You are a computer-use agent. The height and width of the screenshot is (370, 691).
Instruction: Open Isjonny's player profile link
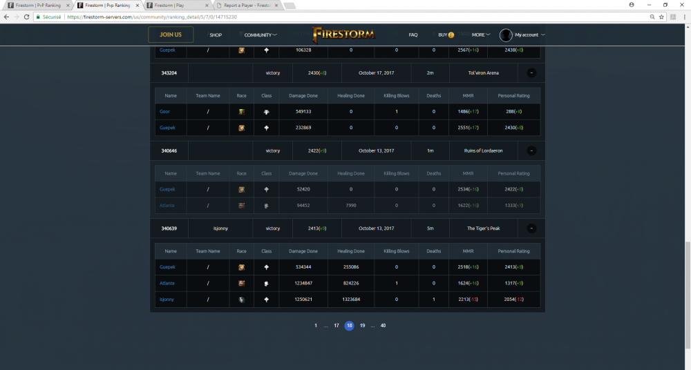pos(167,300)
